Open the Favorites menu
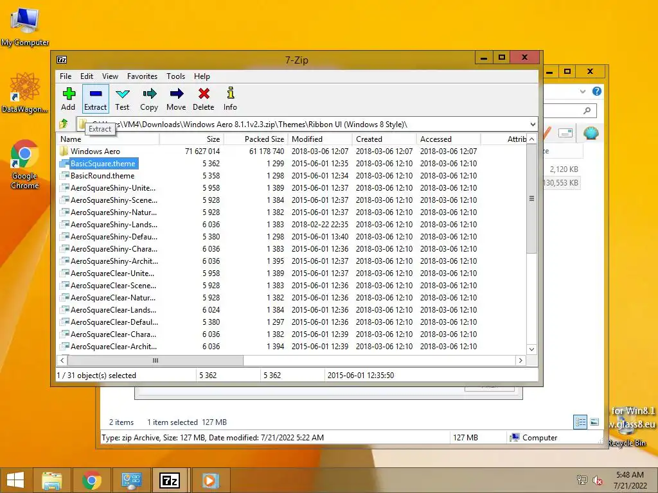The height and width of the screenshot is (493, 658). pyautogui.click(x=142, y=76)
